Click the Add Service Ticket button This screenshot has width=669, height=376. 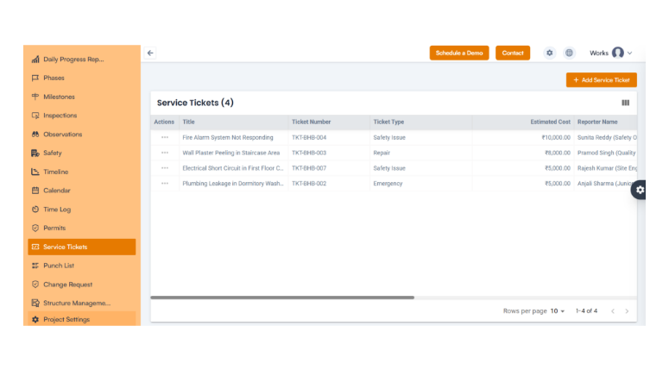(601, 80)
